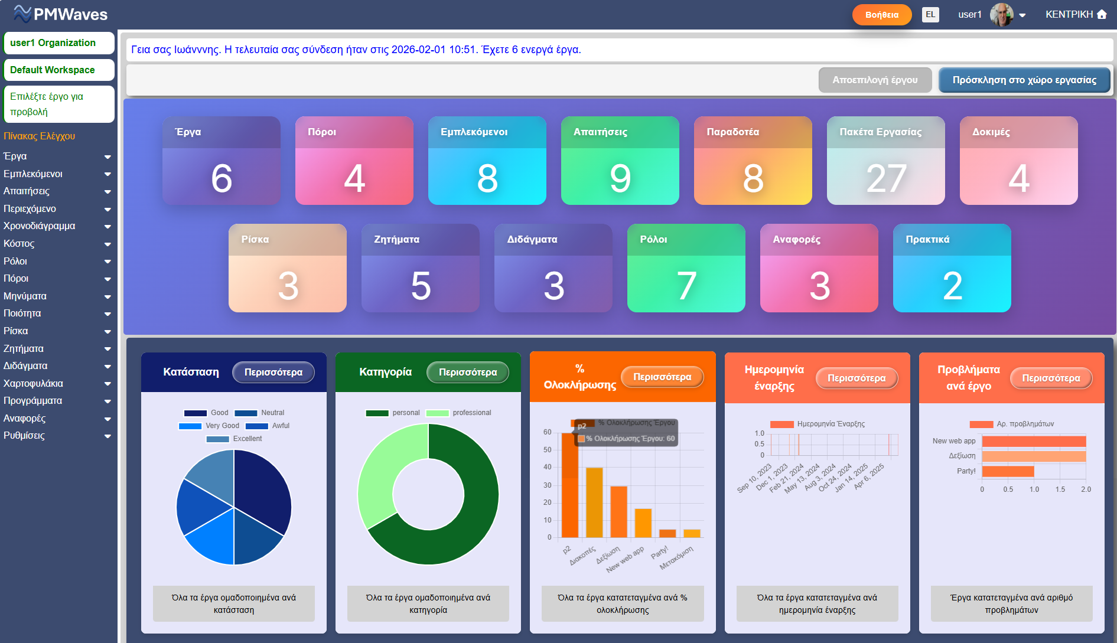This screenshot has width=1117, height=643.
Task: Select Πίνακας Ελέγχου in the sidebar
Action: tap(41, 136)
